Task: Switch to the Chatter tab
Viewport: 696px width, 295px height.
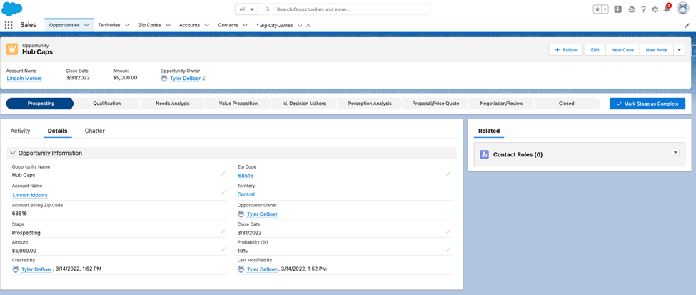Action: pos(94,131)
